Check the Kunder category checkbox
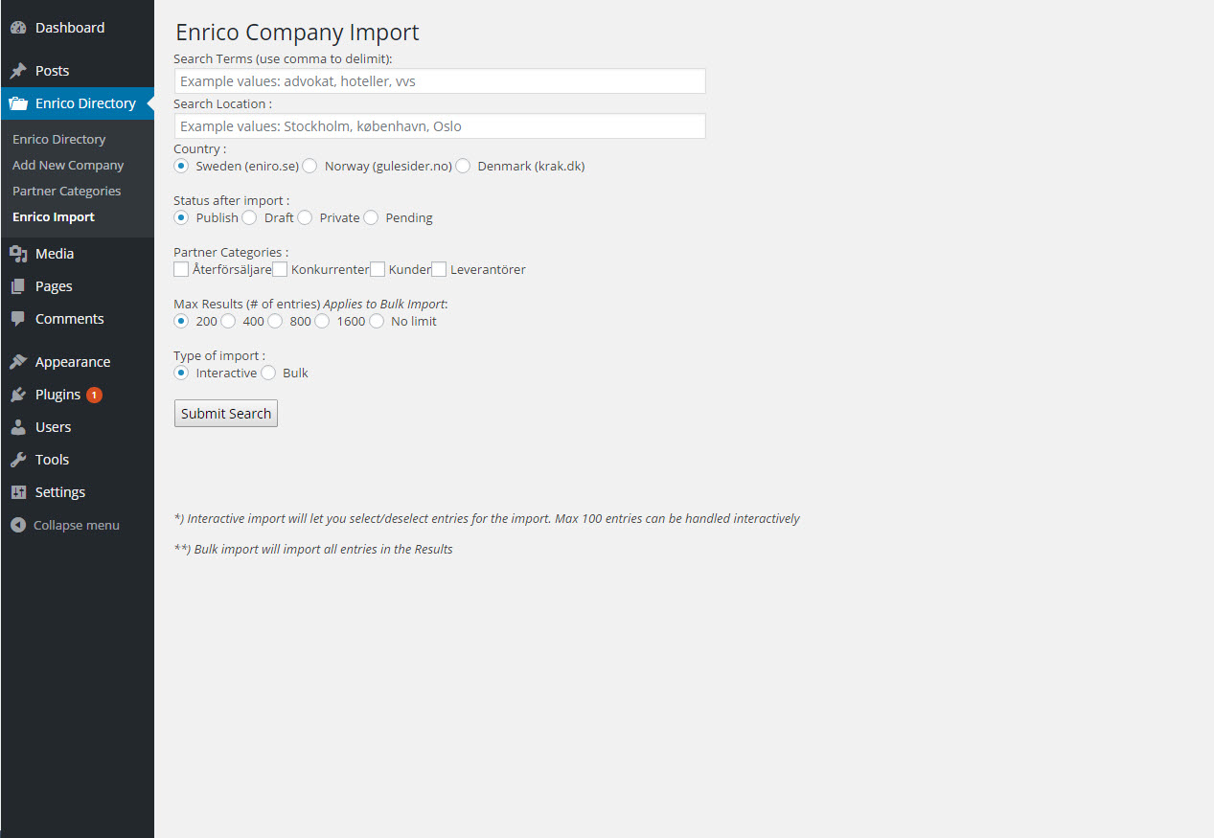Image resolution: width=1214 pixels, height=838 pixels. [378, 269]
